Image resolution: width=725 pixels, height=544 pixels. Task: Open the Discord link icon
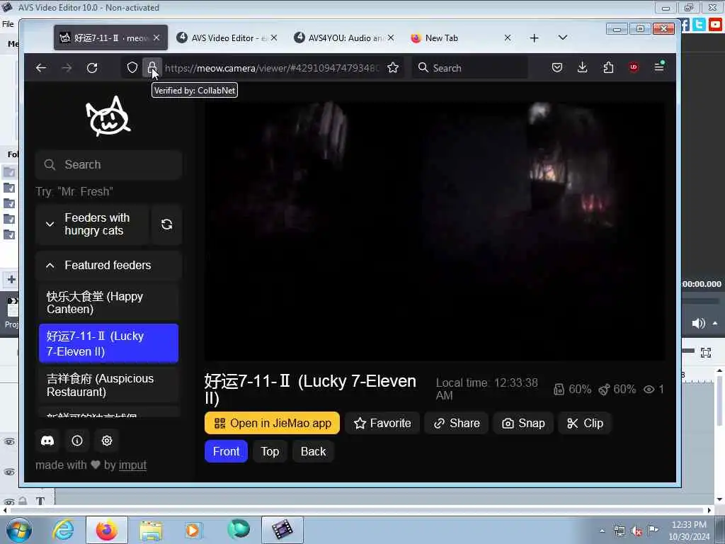(47, 441)
